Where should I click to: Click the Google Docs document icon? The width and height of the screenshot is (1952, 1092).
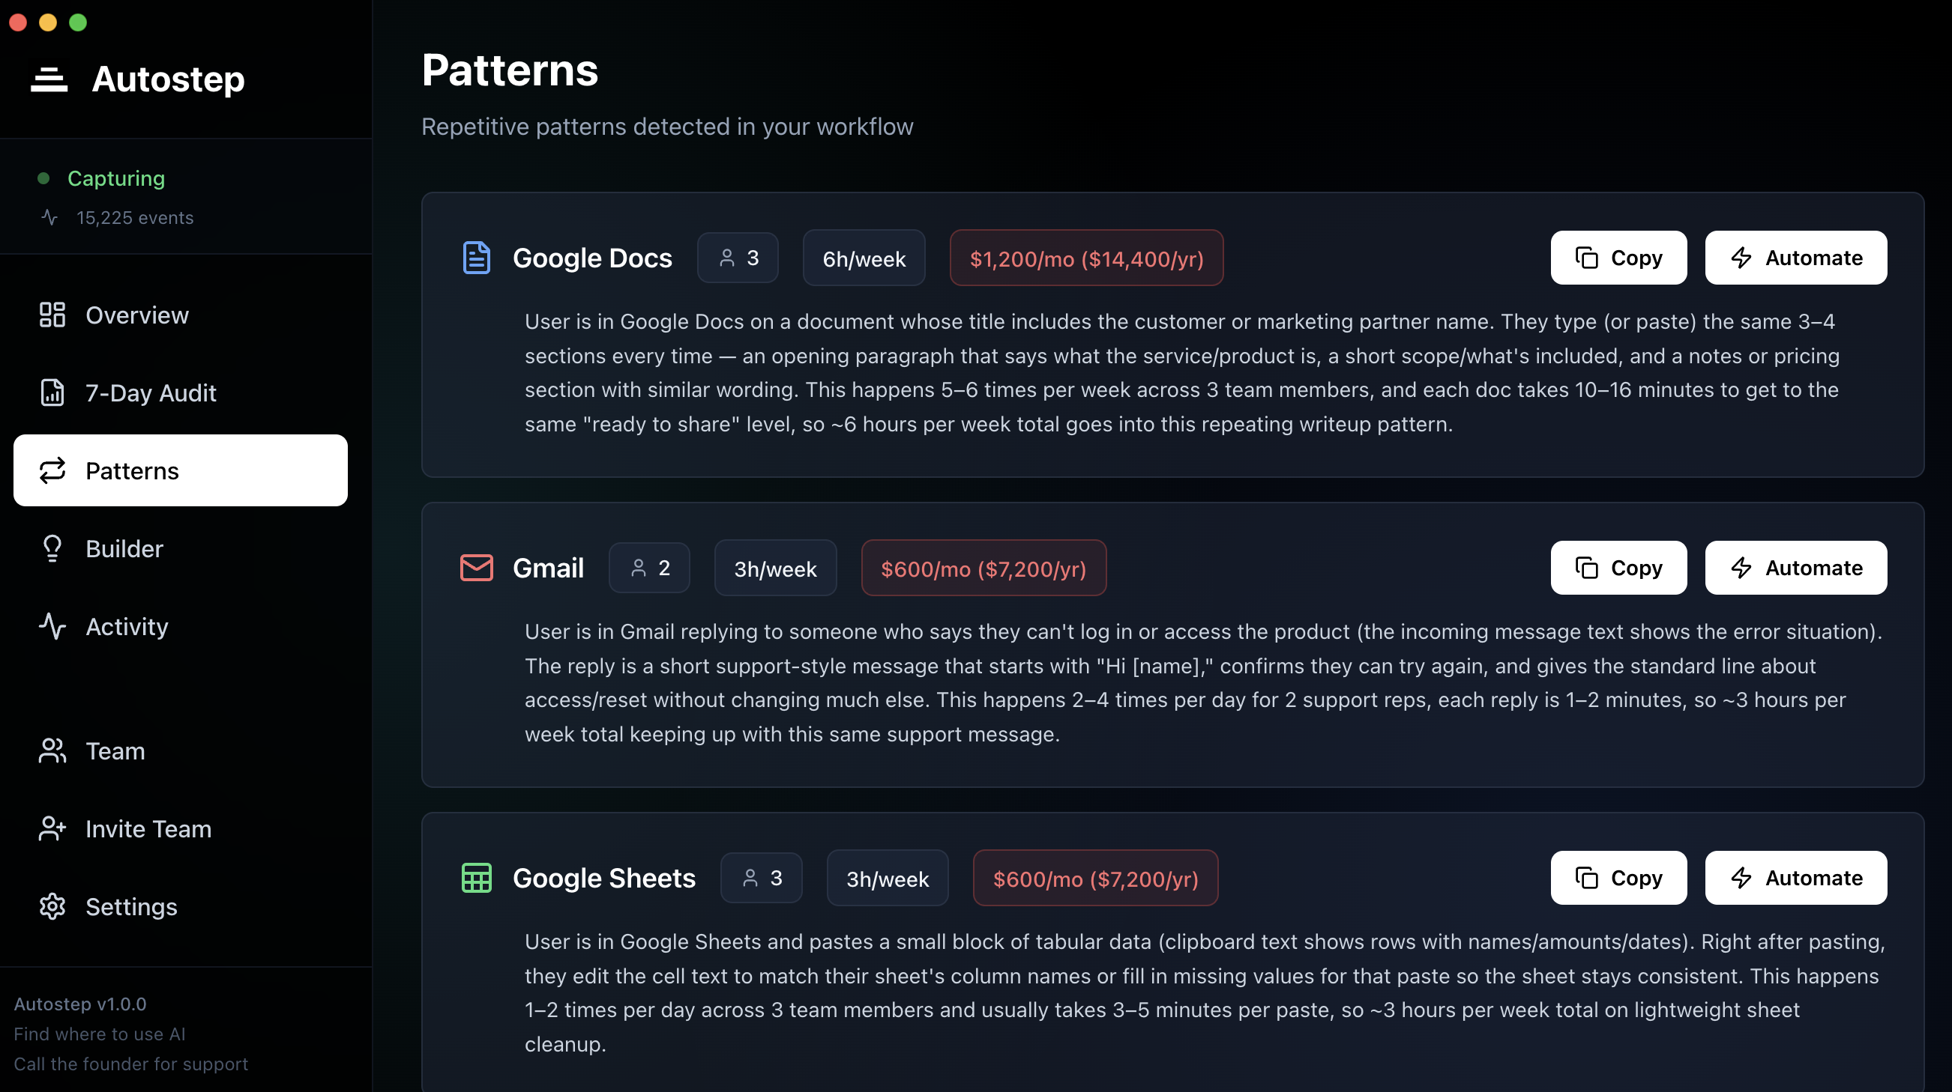(476, 258)
